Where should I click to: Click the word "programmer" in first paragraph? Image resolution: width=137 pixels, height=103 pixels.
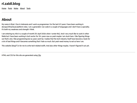pyautogui.click(x=44, y=24)
